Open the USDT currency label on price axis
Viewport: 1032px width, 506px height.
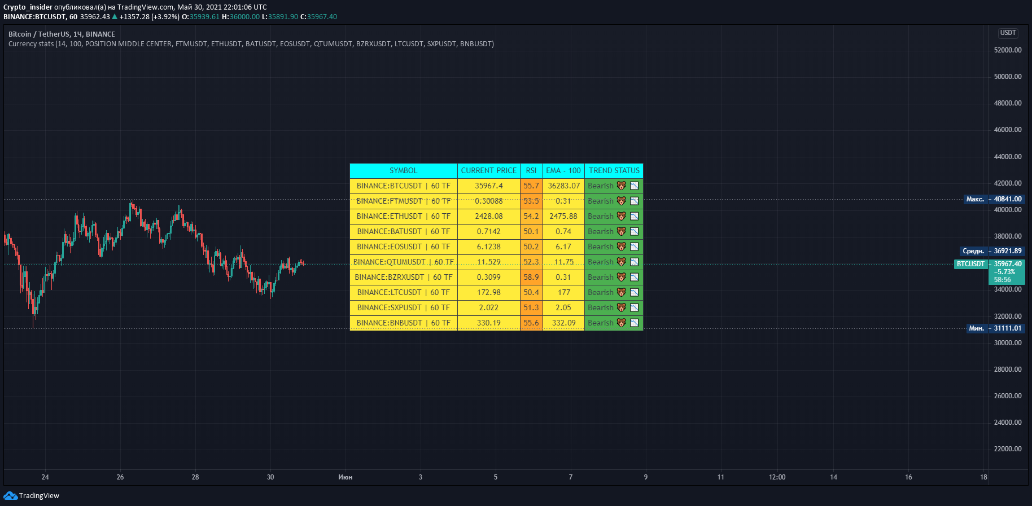(x=1008, y=33)
